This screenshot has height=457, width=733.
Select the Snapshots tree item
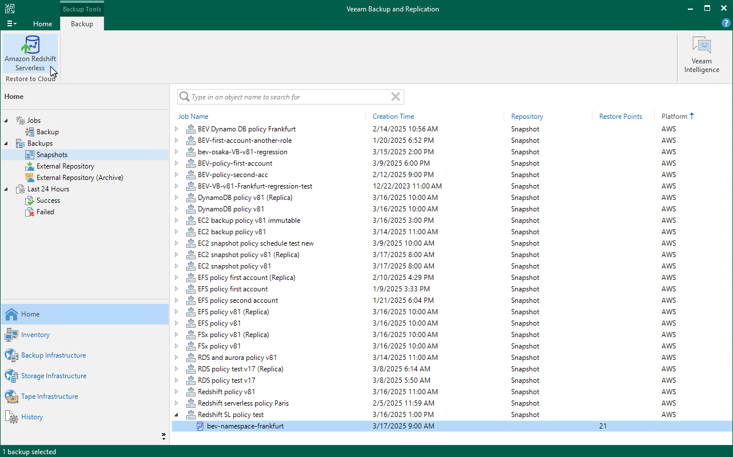click(52, 155)
